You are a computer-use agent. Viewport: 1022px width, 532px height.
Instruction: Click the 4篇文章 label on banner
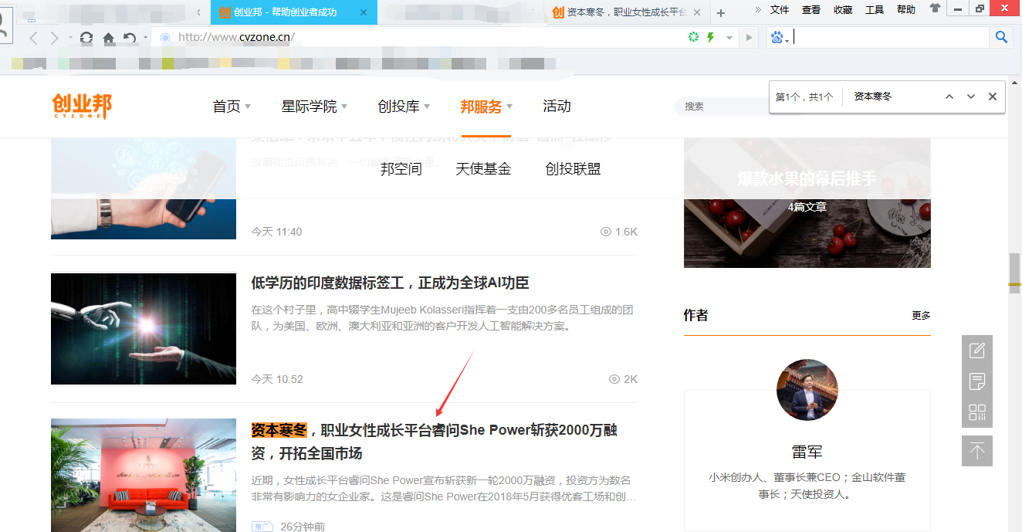[x=807, y=207]
